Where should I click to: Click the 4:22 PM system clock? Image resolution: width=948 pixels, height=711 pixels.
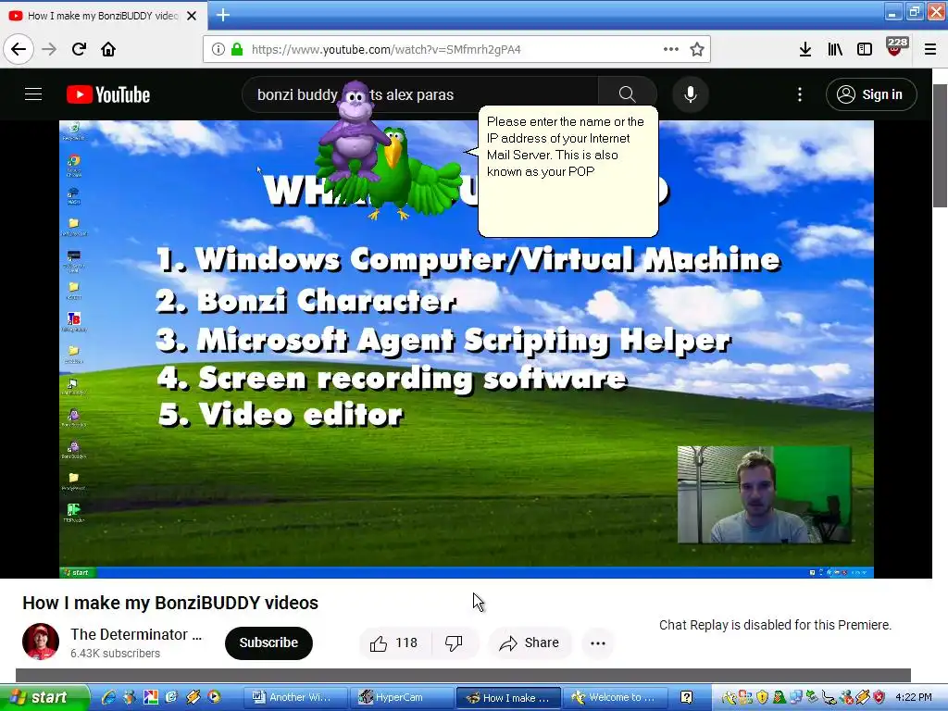point(914,698)
